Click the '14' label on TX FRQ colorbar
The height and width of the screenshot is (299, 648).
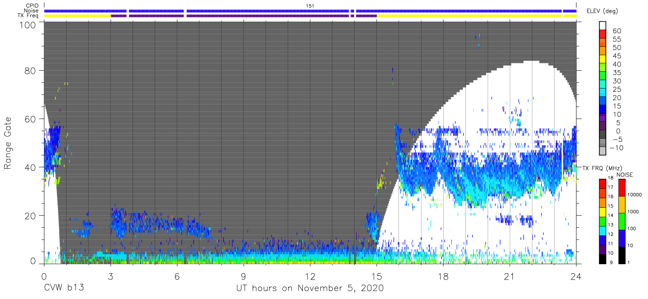click(612, 216)
